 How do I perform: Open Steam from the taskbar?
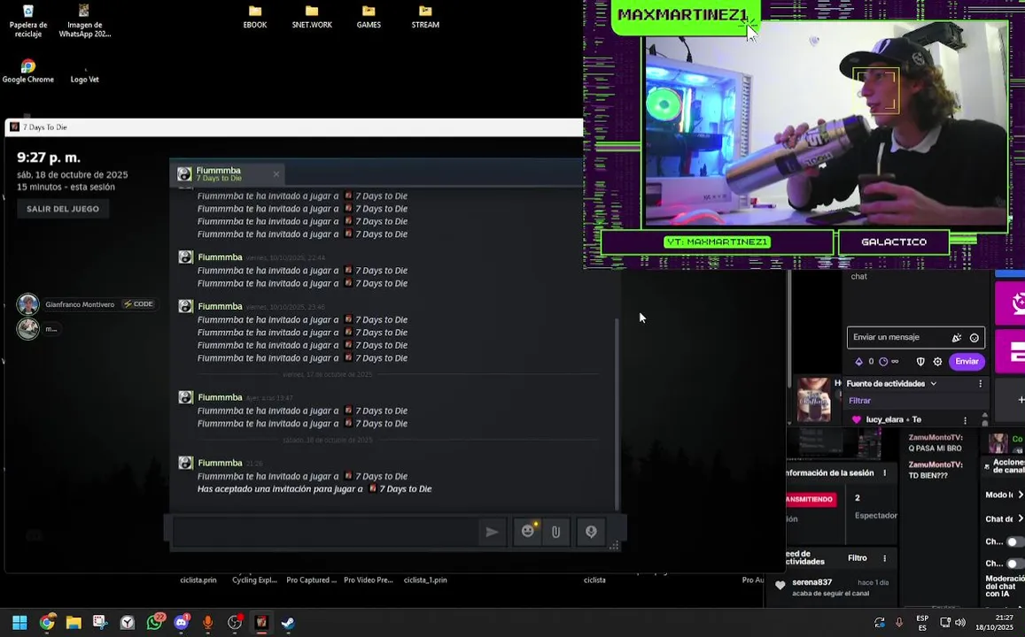tap(288, 623)
